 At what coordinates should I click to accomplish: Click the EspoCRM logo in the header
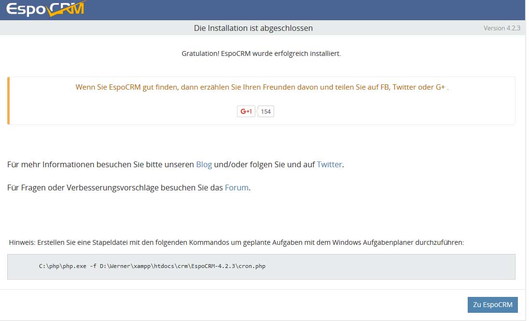tap(46, 9)
